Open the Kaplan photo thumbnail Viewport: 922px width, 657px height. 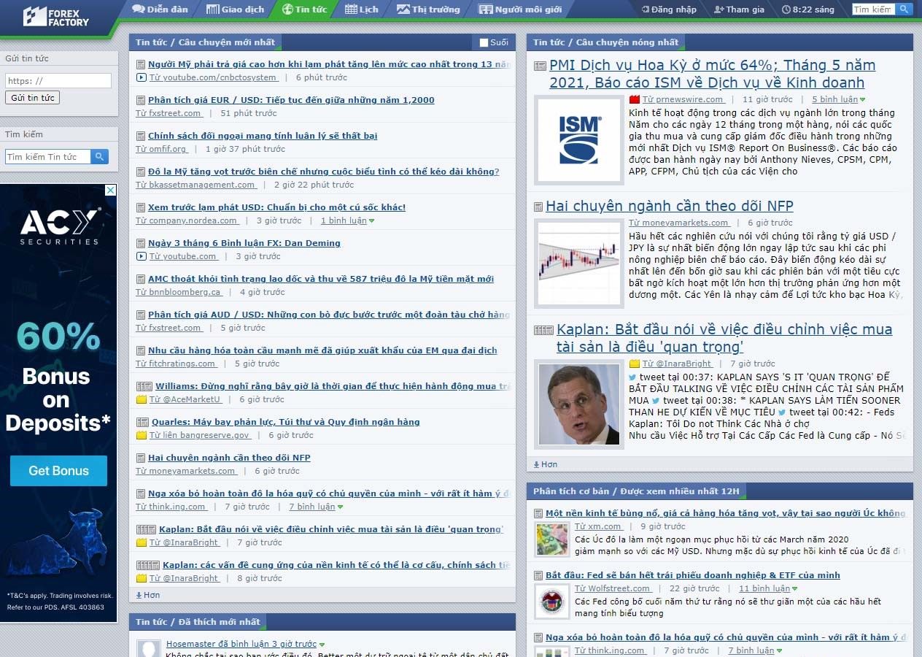tap(578, 404)
